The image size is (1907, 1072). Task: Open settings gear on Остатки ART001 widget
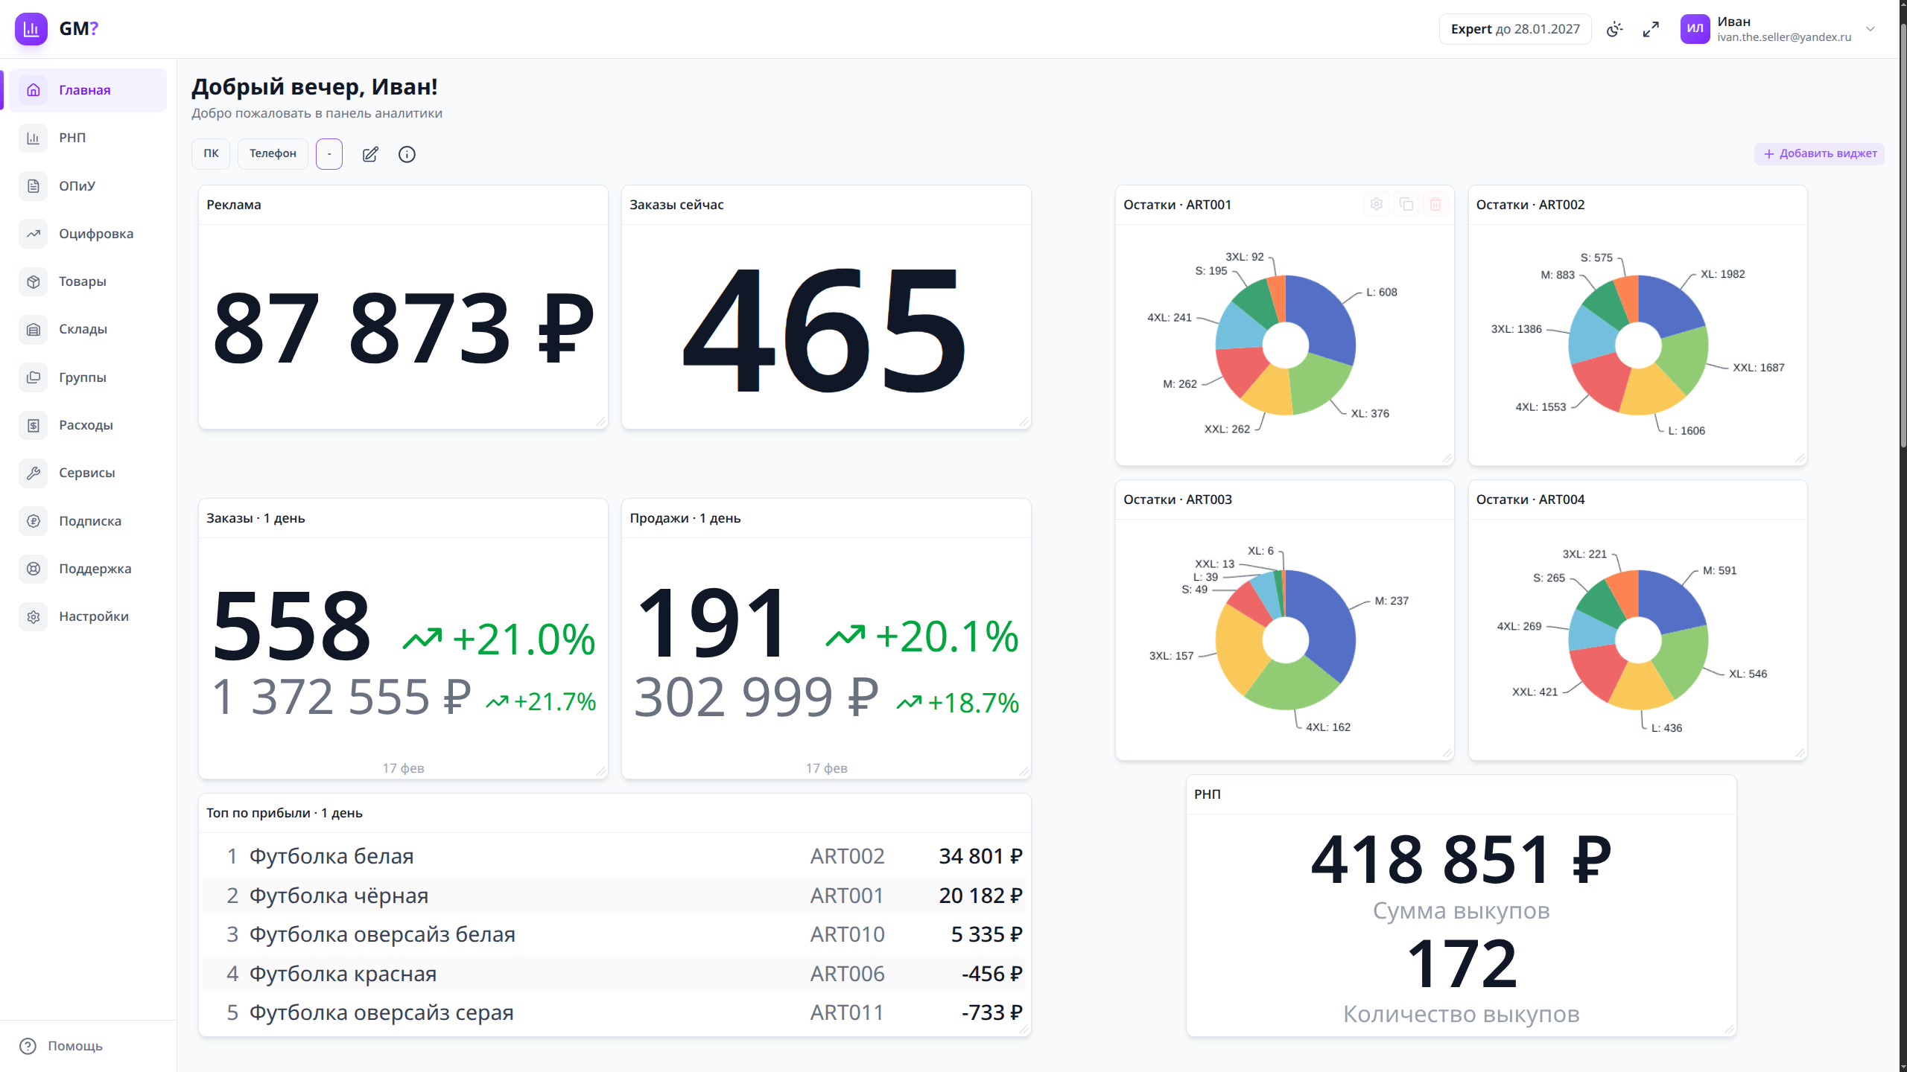[1377, 204]
